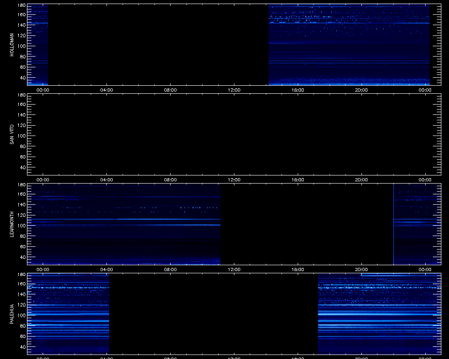This screenshot has width=449, height=359.
Task: Choose the 80 frequency label on Learmonth axis
Action: (x=23, y=236)
